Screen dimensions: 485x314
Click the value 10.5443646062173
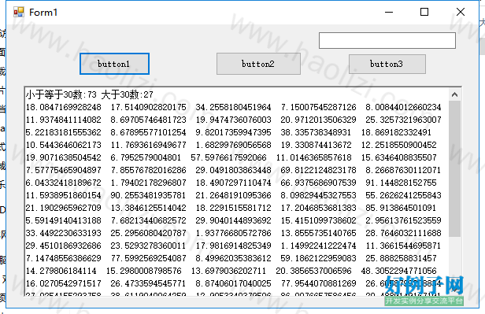click(x=64, y=145)
